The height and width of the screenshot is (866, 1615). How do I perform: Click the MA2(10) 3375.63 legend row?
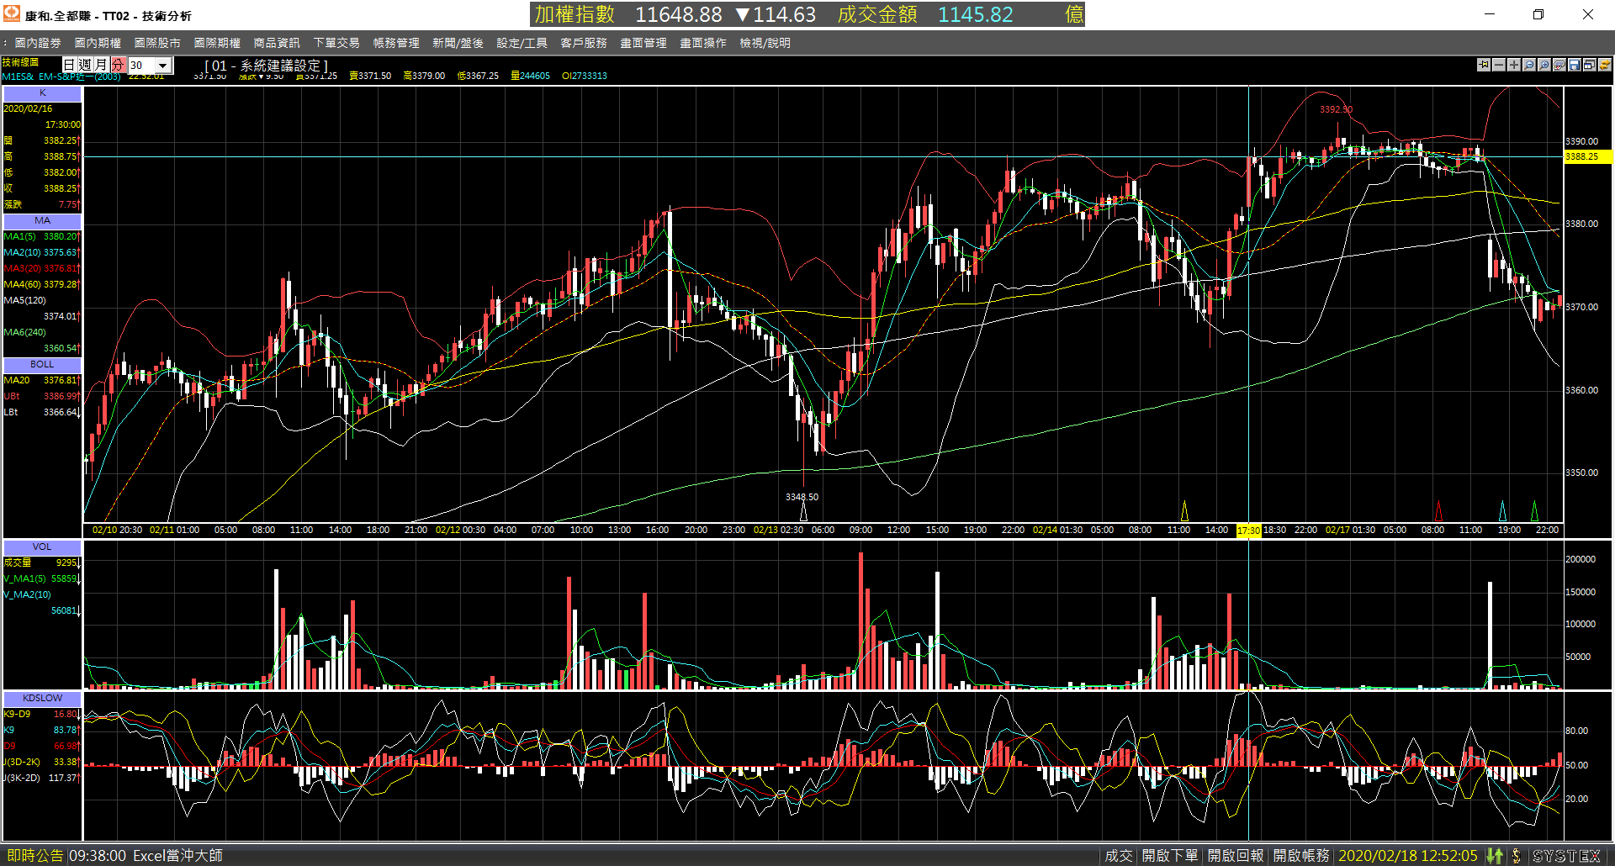[x=41, y=253]
